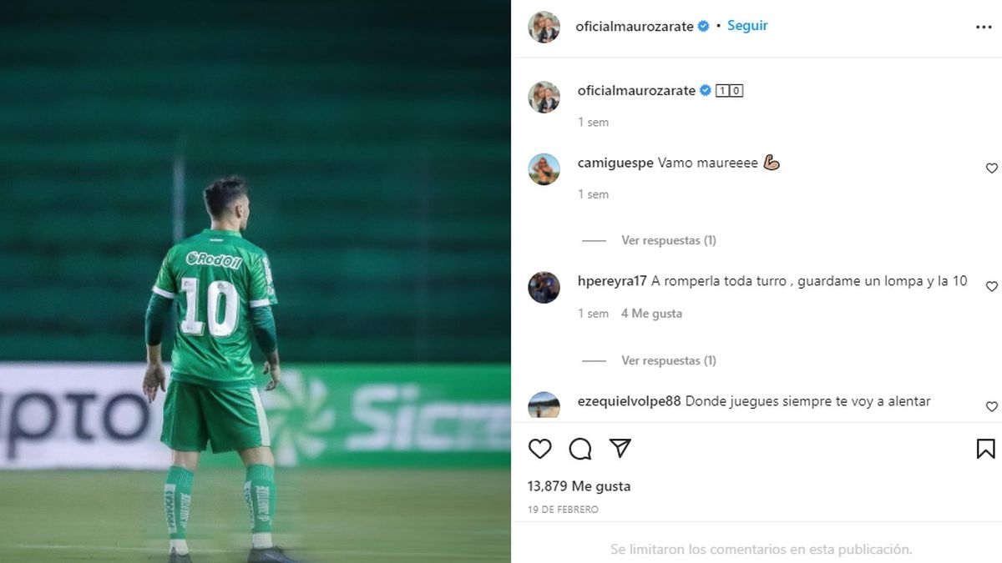The width and height of the screenshot is (1002, 563).
Task: Save post with the bookmark icon
Action: click(x=985, y=449)
